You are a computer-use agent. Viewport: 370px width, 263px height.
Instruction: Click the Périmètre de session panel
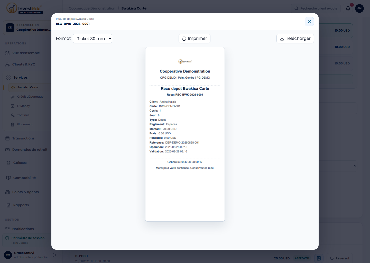[x=27, y=240]
